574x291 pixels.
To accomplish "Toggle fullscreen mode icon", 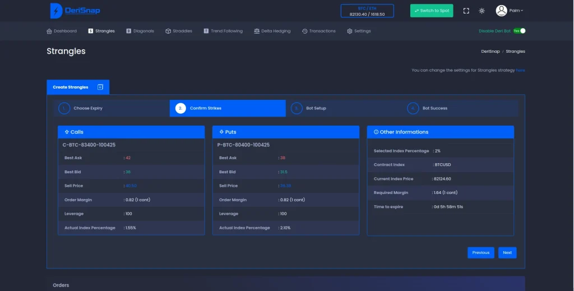I will click(466, 11).
